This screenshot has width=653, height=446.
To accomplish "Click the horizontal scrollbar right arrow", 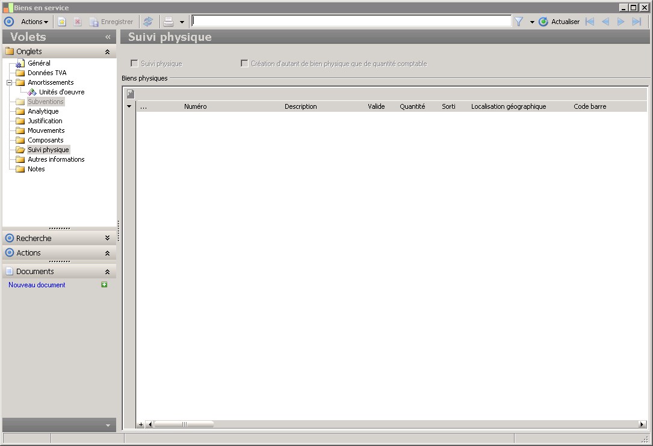I will pos(642,424).
